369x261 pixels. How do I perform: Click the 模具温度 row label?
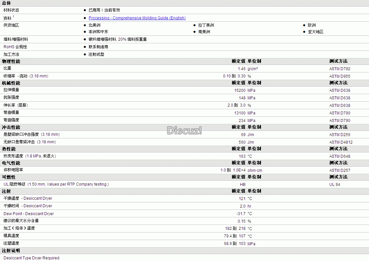(x=11, y=236)
